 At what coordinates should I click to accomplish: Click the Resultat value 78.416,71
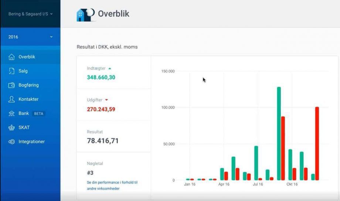(x=103, y=141)
